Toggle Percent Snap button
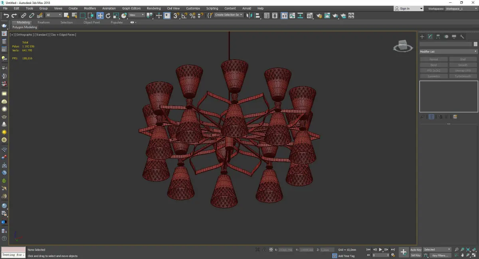The height and width of the screenshot is (259, 479). pyautogui.click(x=192, y=16)
